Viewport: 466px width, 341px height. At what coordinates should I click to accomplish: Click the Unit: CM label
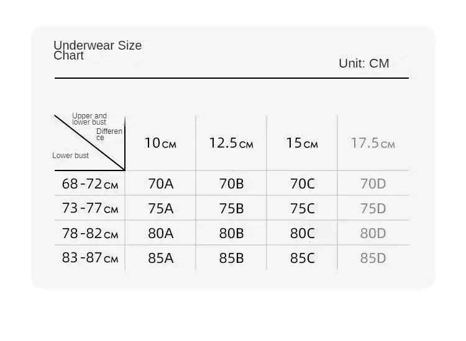click(x=363, y=63)
